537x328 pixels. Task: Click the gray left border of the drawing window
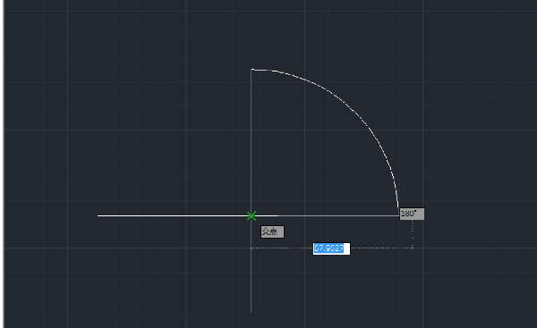[x=3, y=164]
